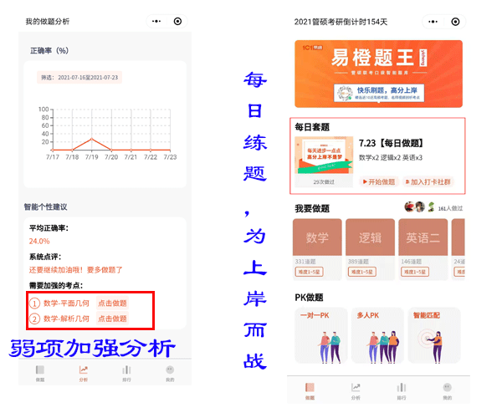Select 做题 tab icon in right screen bottom bar
The width and height of the screenshot is (502, 418).
click(310, 388)
